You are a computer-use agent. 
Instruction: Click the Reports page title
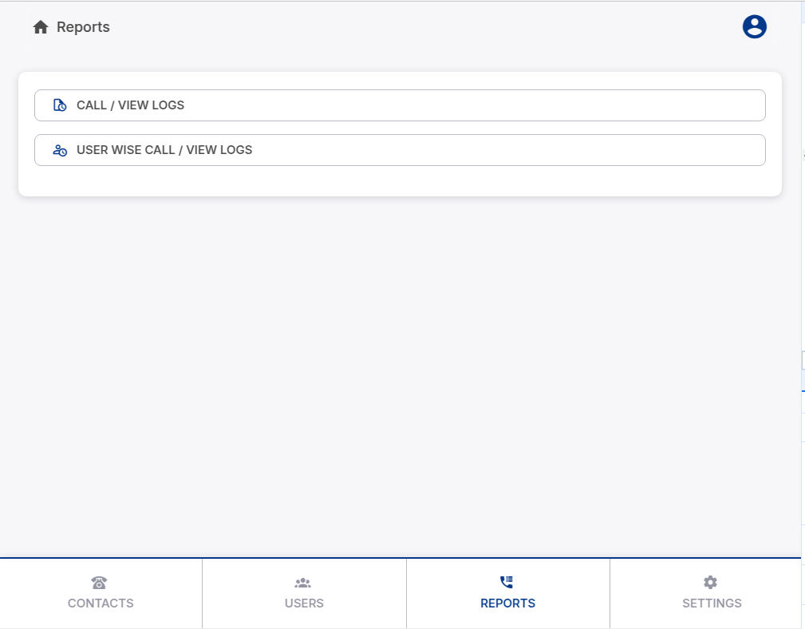(x=83, y=26)
